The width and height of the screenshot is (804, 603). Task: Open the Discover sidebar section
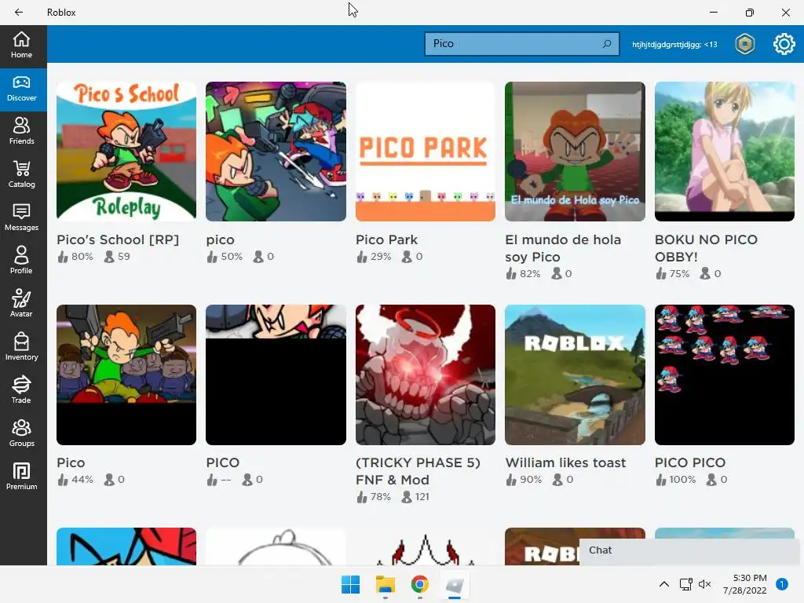click(21, 90)
